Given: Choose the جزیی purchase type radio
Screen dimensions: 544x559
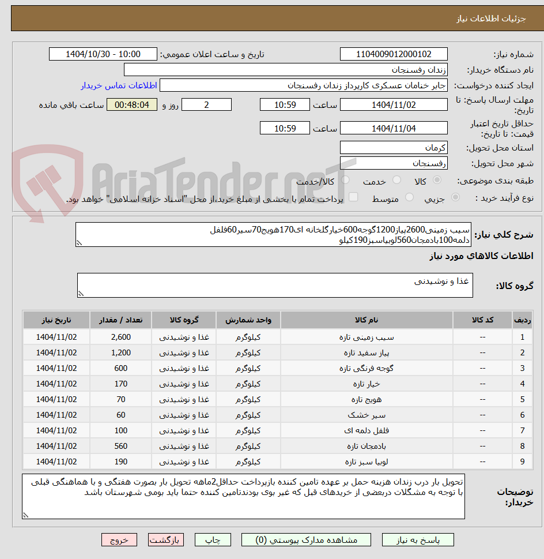Looking at the screenshot, I should pos(455,197).
